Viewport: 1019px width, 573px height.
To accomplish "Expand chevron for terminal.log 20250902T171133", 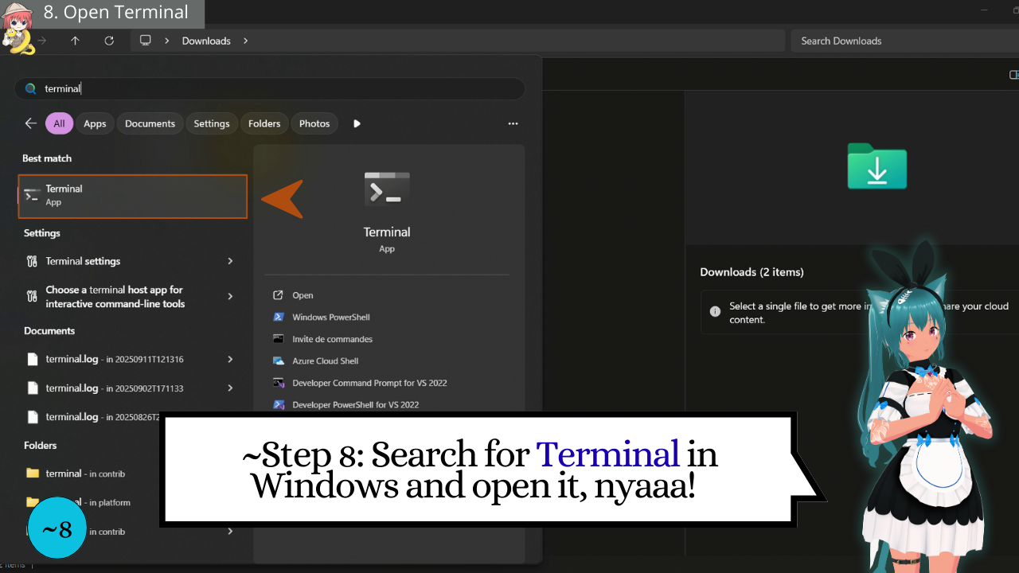I will (x=230, y=388).
